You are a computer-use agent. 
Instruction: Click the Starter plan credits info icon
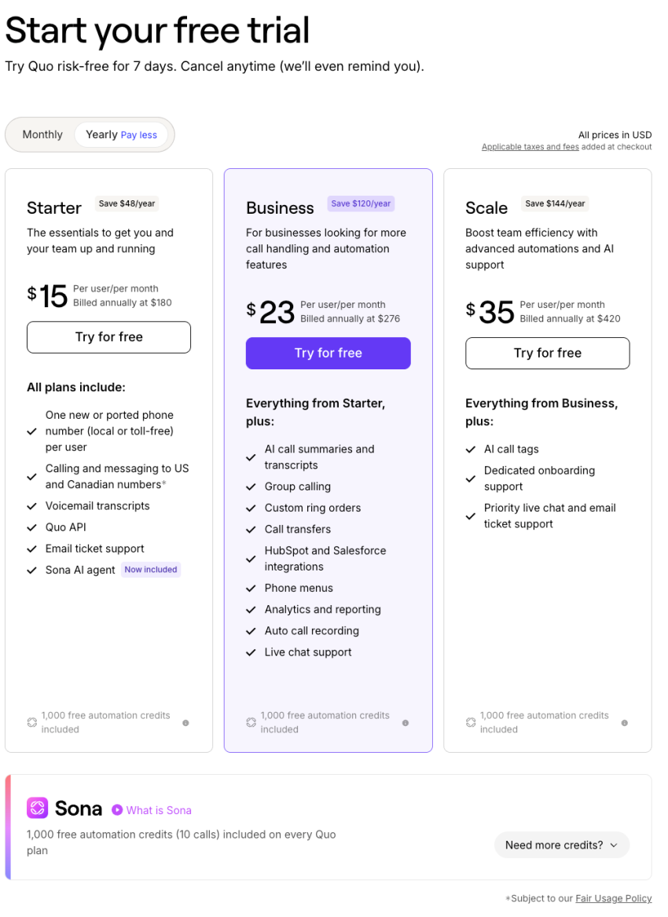click(x=185, y=723)
